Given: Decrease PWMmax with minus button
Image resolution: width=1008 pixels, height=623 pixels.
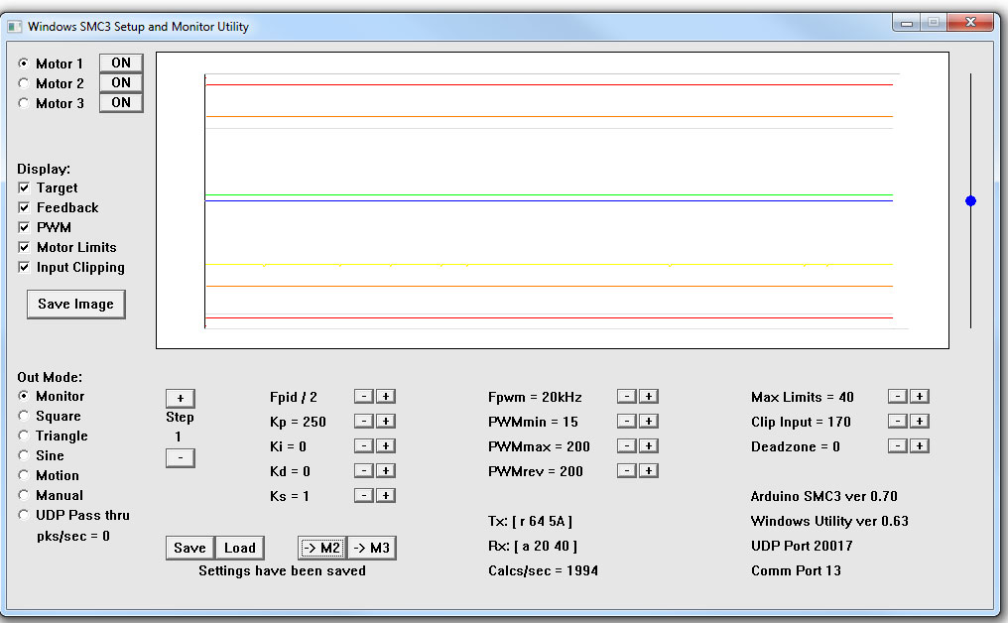Looking at the screenshot, I should click(627, 446).
